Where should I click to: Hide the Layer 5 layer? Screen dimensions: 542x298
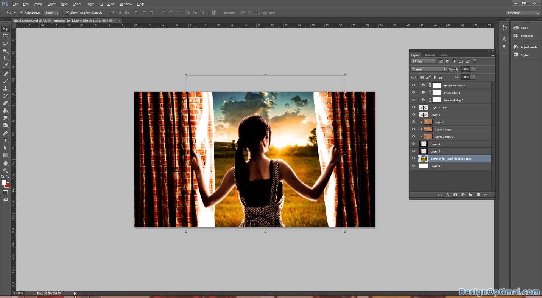tap(413, 151)
